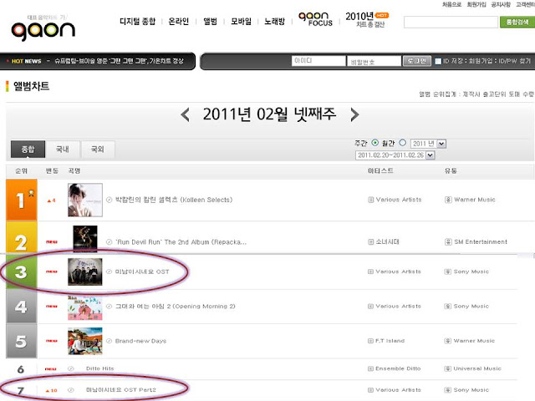Open Kolleen Selects album cover thumbnail
Viewport: 535px width, 401px height.
tap(85, 200)
